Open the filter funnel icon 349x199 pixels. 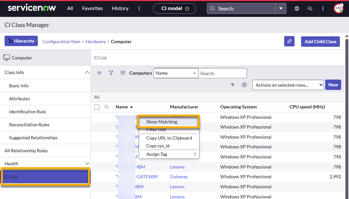point(111,73)
